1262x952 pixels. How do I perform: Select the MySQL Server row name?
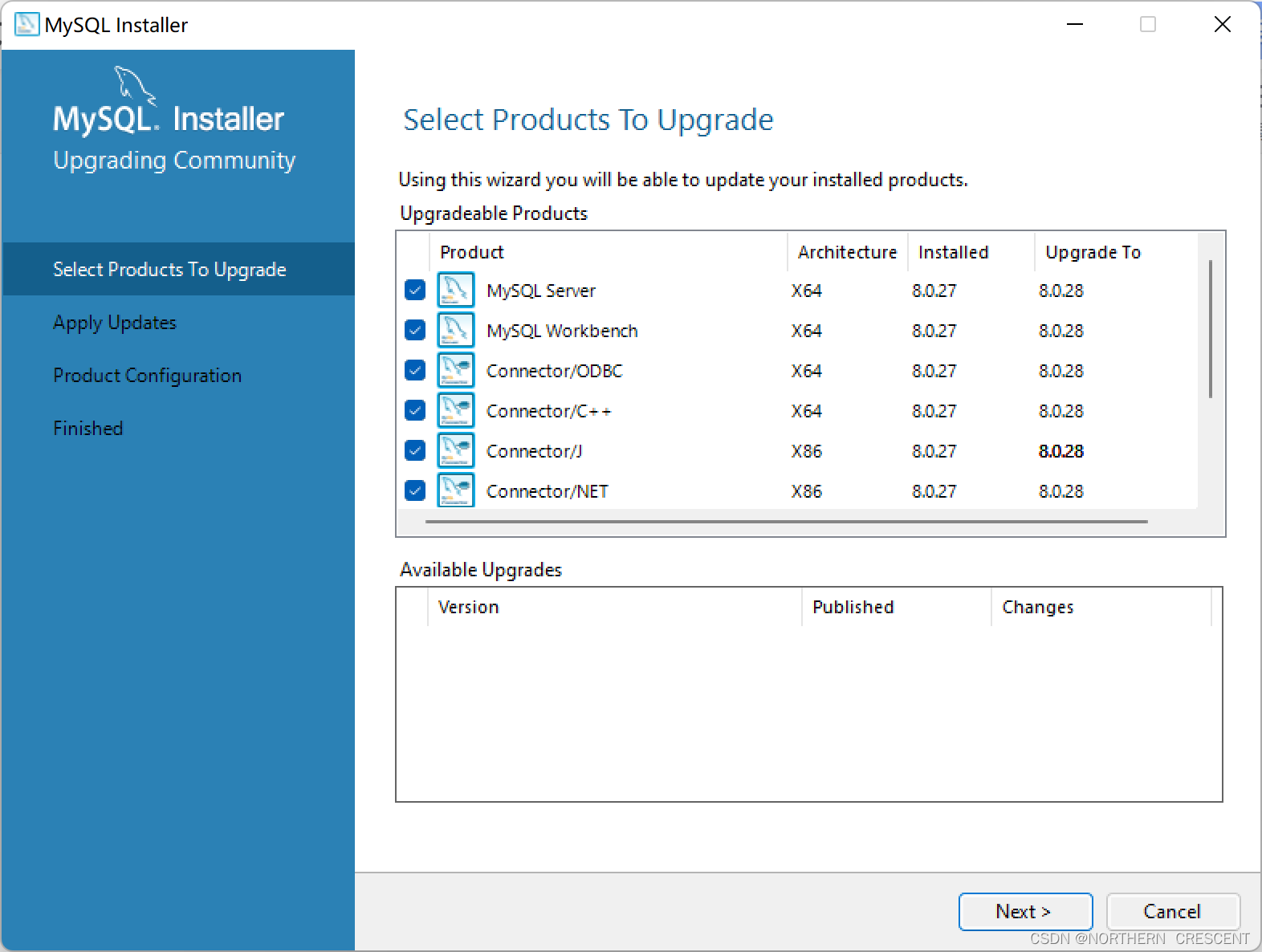point(541,291)
